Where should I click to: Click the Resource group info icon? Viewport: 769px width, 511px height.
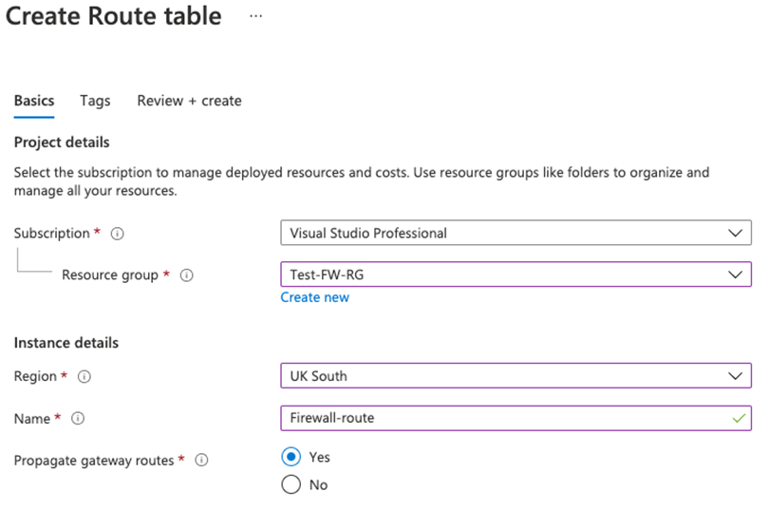187,275
